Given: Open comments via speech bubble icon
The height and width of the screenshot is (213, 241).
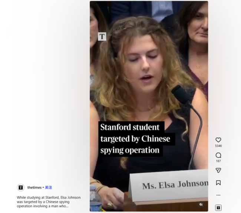Looking at the screenshot, I should [218, 155].
